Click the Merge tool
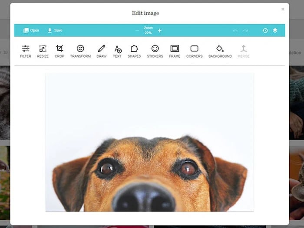Image resolution: width=304 pixels, height=228 pixels. pyautogui.click(x=244, y=51)
